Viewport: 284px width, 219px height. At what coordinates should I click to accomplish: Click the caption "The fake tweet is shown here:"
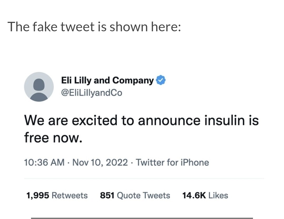coord(94,27)
